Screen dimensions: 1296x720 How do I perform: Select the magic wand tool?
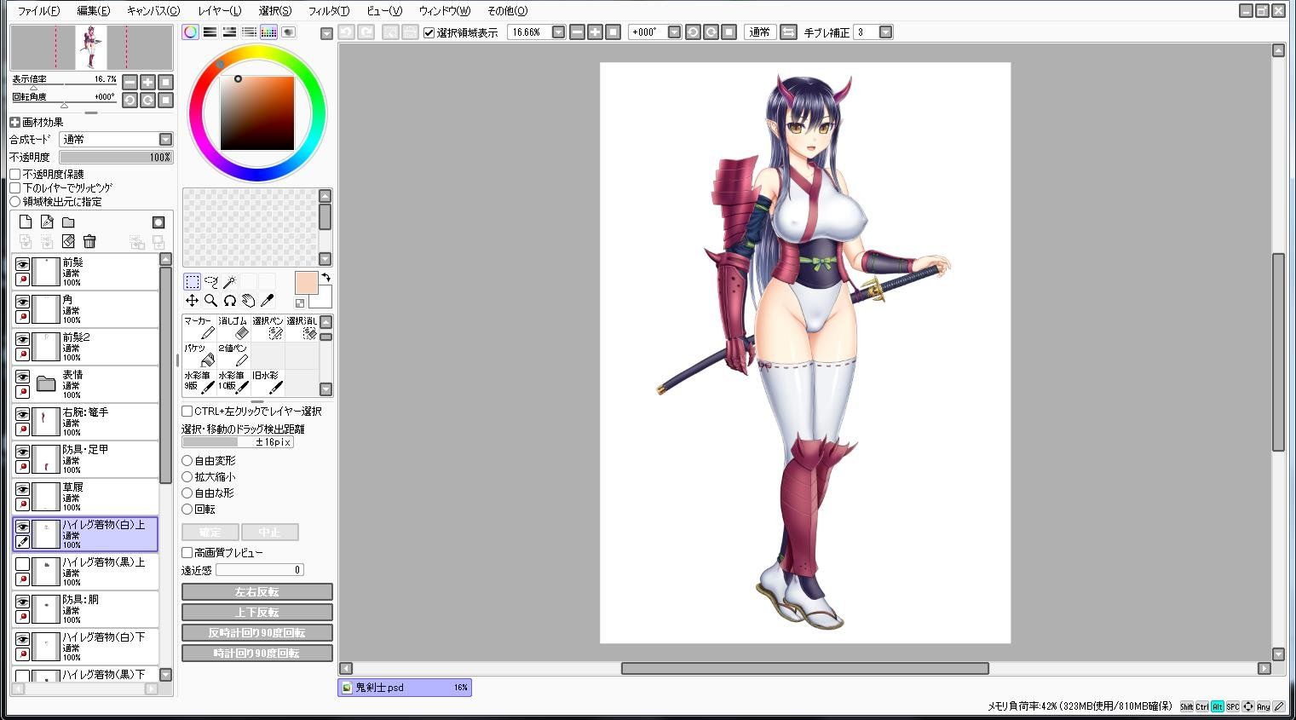[x=229, y=282]
